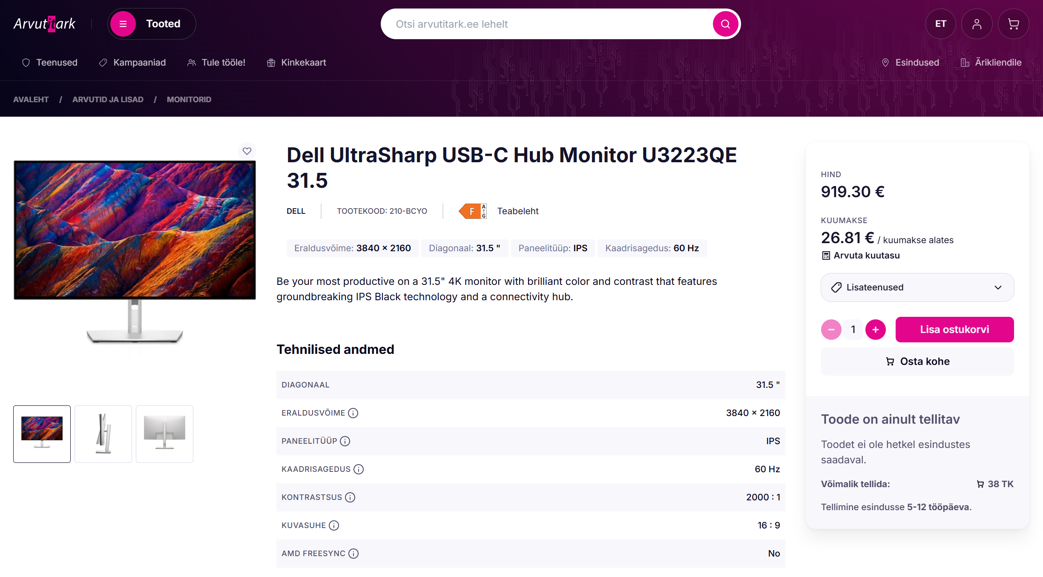1043x577 pixels.
Task: Click the energy class F label
Action: click(x=472, y=211)
